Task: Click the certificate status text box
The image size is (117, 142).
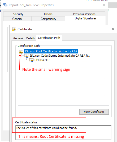Action: [x=63, y=132]
